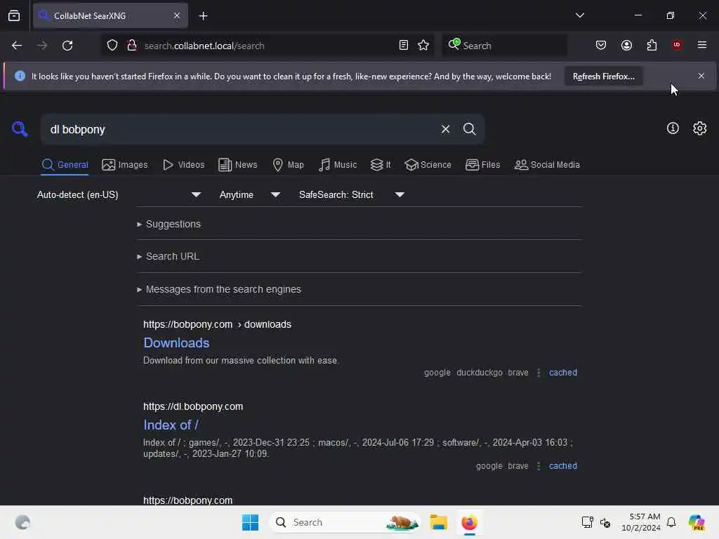This screenshot has height=539, width=719.
Task: Open the Index of / result link
Action: (x=171, y=425)
